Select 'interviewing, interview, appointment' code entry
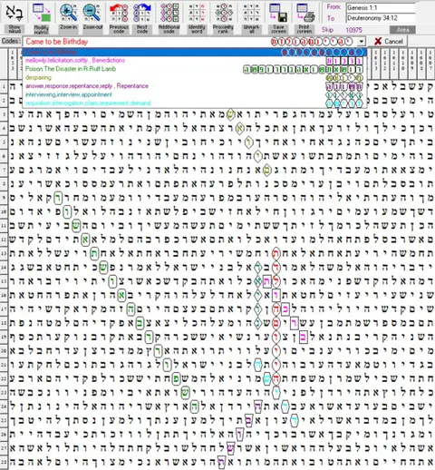This screenshot has width=435, height=470. pos(195,94)
